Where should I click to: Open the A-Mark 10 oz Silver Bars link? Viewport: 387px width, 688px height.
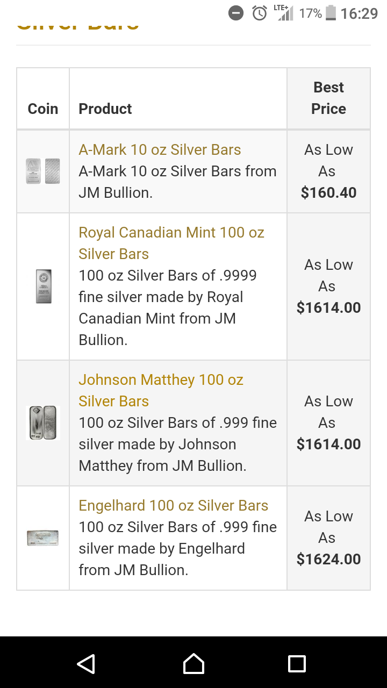(160, 149)
